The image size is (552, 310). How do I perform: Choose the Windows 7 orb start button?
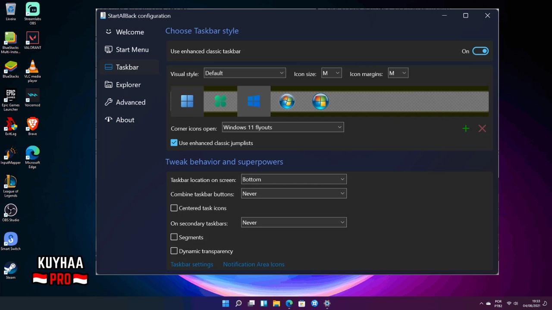(x=287, y=101)
